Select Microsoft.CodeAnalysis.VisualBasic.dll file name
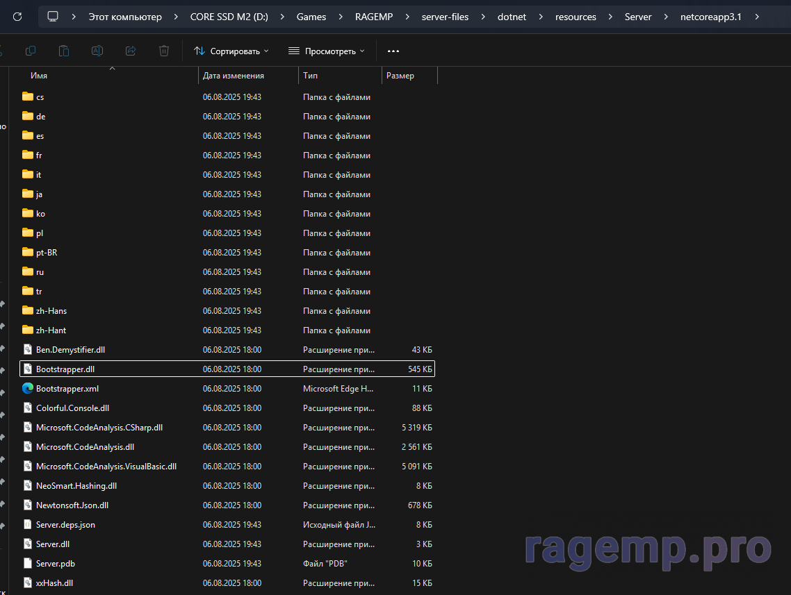The image size is (791, 595). tap(106, 467)
